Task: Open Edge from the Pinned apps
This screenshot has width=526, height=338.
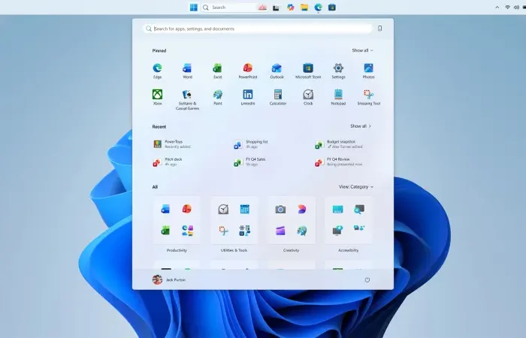Action: click(x=157, y=71)
